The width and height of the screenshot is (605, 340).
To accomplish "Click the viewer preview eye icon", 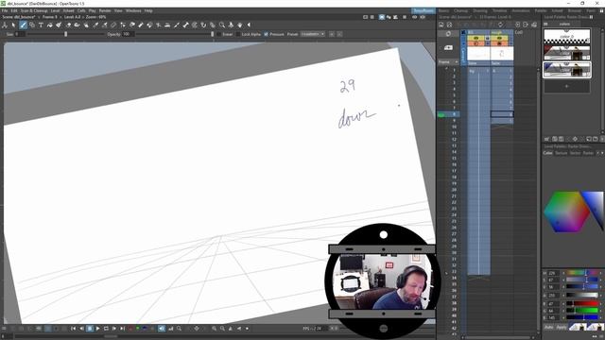I will pos(414,17).
